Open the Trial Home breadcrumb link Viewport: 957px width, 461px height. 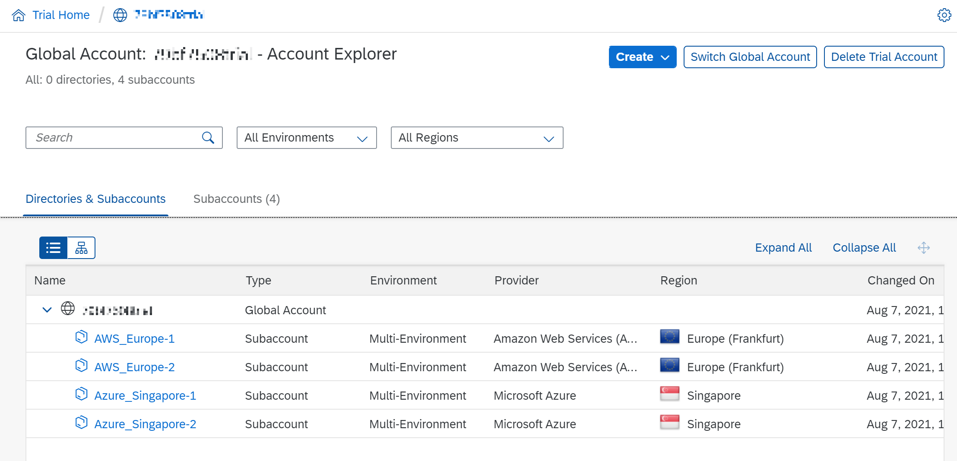pyautogui.click(x=61, y=15)
